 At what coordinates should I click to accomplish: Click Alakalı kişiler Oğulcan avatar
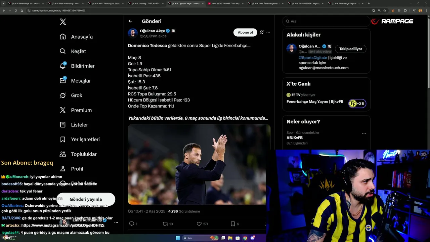(x=291, y=48)
